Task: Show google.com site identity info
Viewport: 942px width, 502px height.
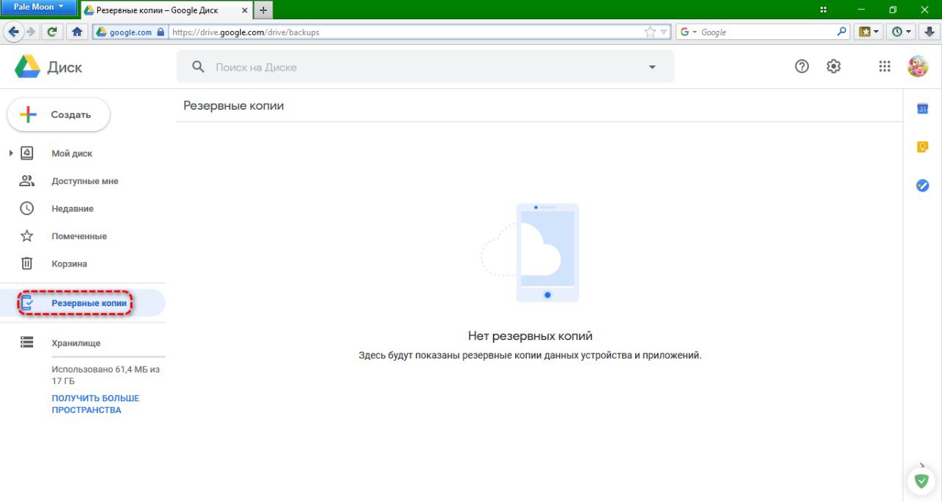Action: (x=130, y=32)
